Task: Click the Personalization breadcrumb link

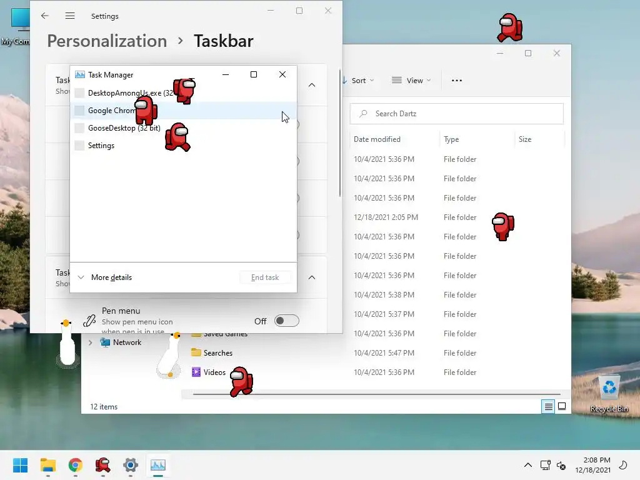Action: pos(107,41)
